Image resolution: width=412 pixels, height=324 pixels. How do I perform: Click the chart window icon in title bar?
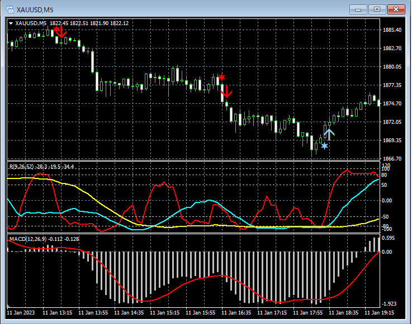point(11,9)
